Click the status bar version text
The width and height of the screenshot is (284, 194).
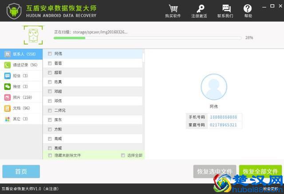pos(30,189)
